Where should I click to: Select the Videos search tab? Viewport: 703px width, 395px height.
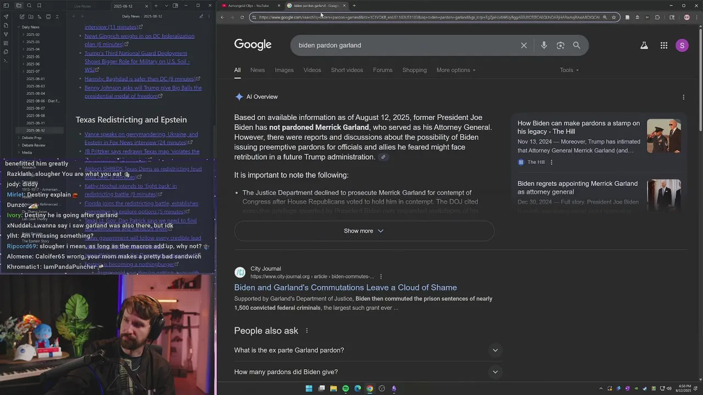tap(312, 70)
